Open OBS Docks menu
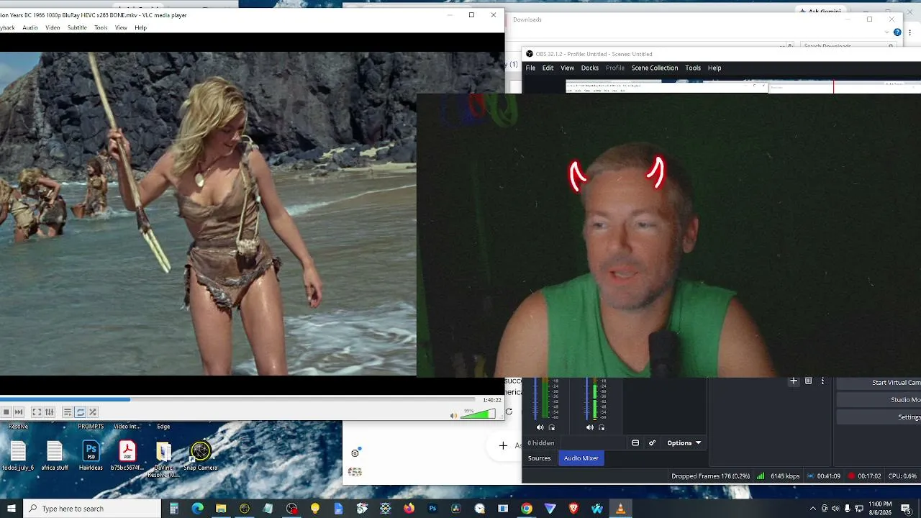Image resolution: width=921 pixels, height=518 pixels. click(589, 68)
